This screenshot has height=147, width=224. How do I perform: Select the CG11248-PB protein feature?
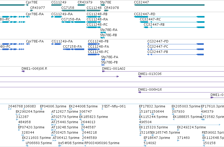94,44
